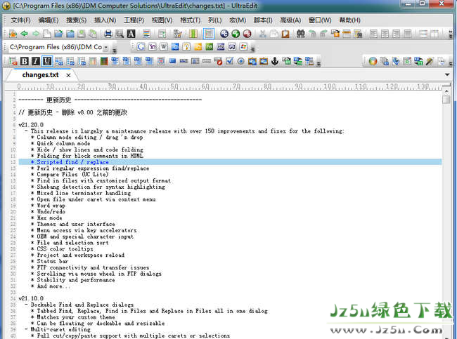
Task: Click the Wikipedia 'W' icon
Action: click(x=164, y=46)
